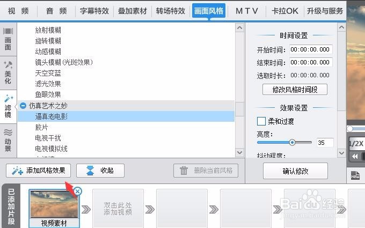The height and width of the screenshot is (228, 365).
Task: Select 电视干扰 effect
Action: (48, 138)
